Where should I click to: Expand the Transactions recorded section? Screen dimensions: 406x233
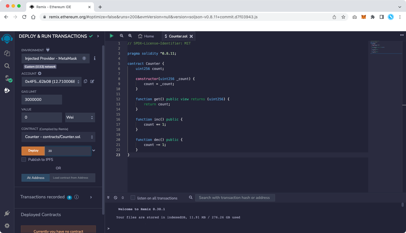tap(91, 197)
